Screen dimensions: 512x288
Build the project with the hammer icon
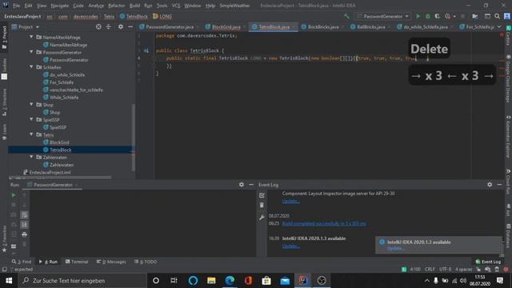(x=346, y=16)
